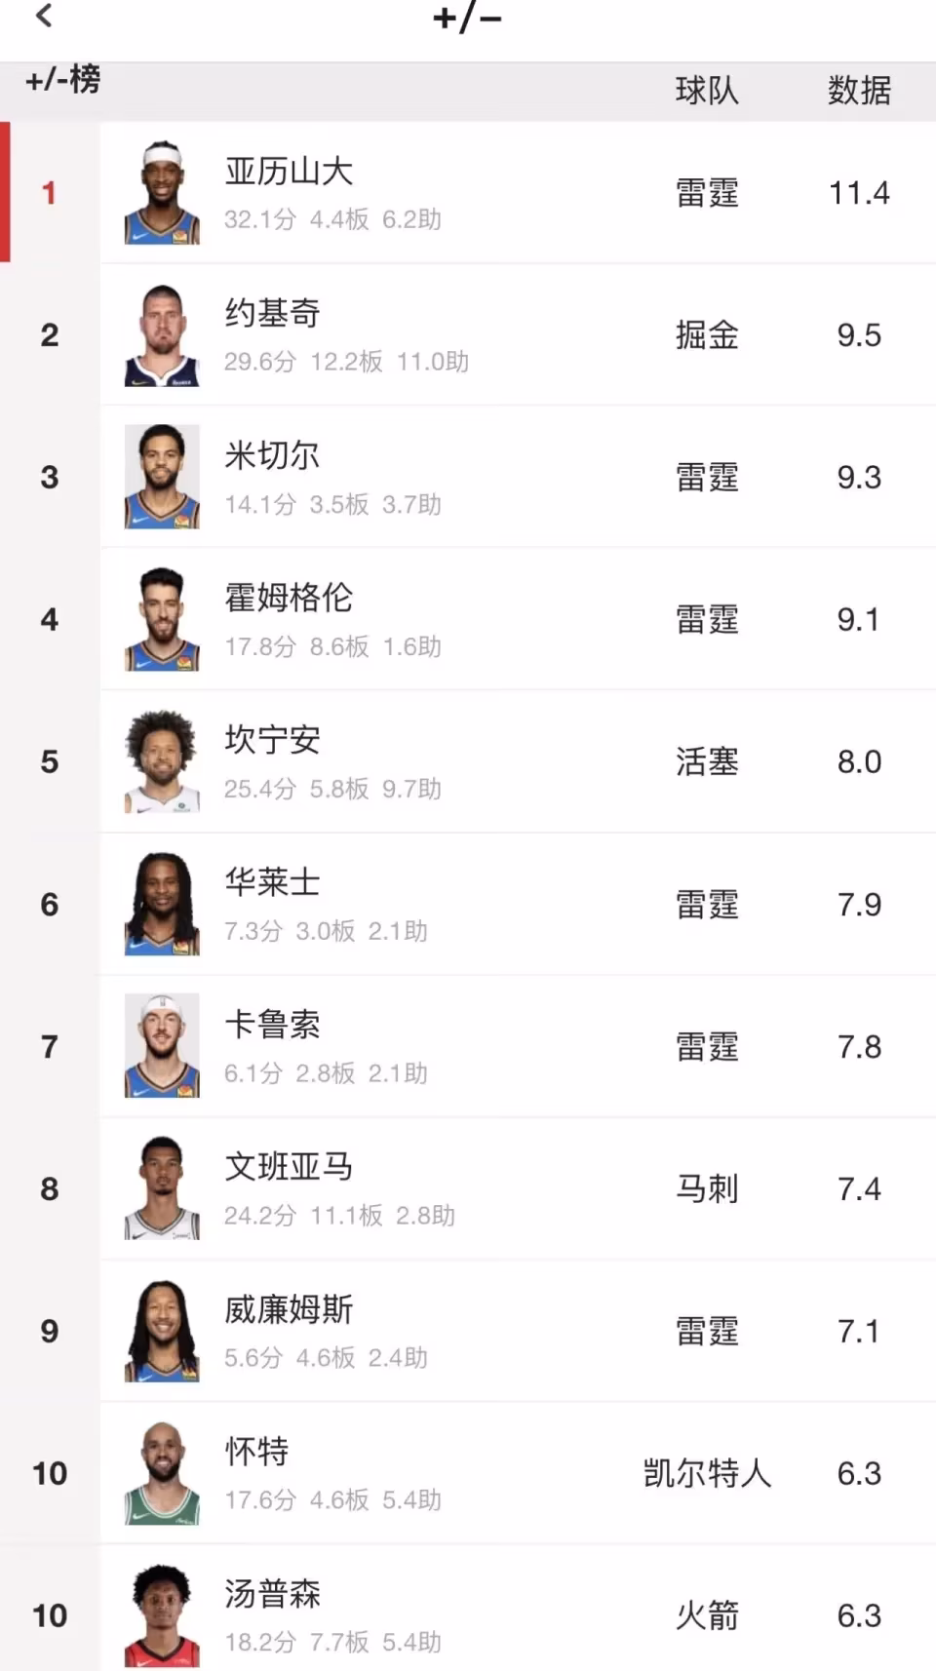Open the 汤普森 player name link

[272, 1594]
